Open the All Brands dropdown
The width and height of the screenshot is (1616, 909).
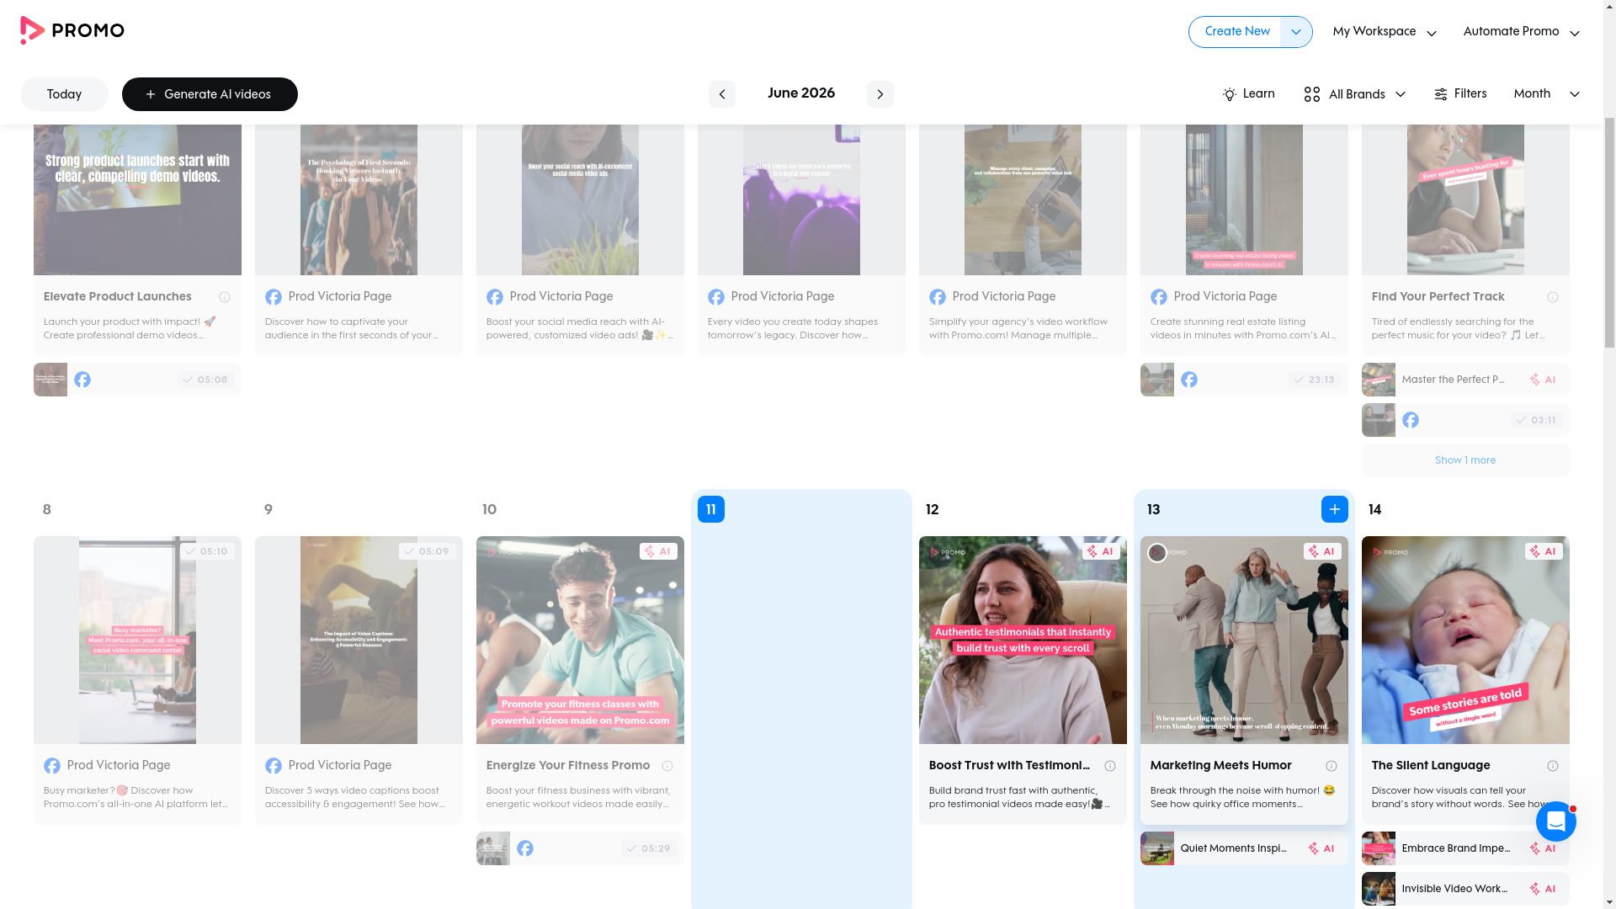pos(1354,94)
